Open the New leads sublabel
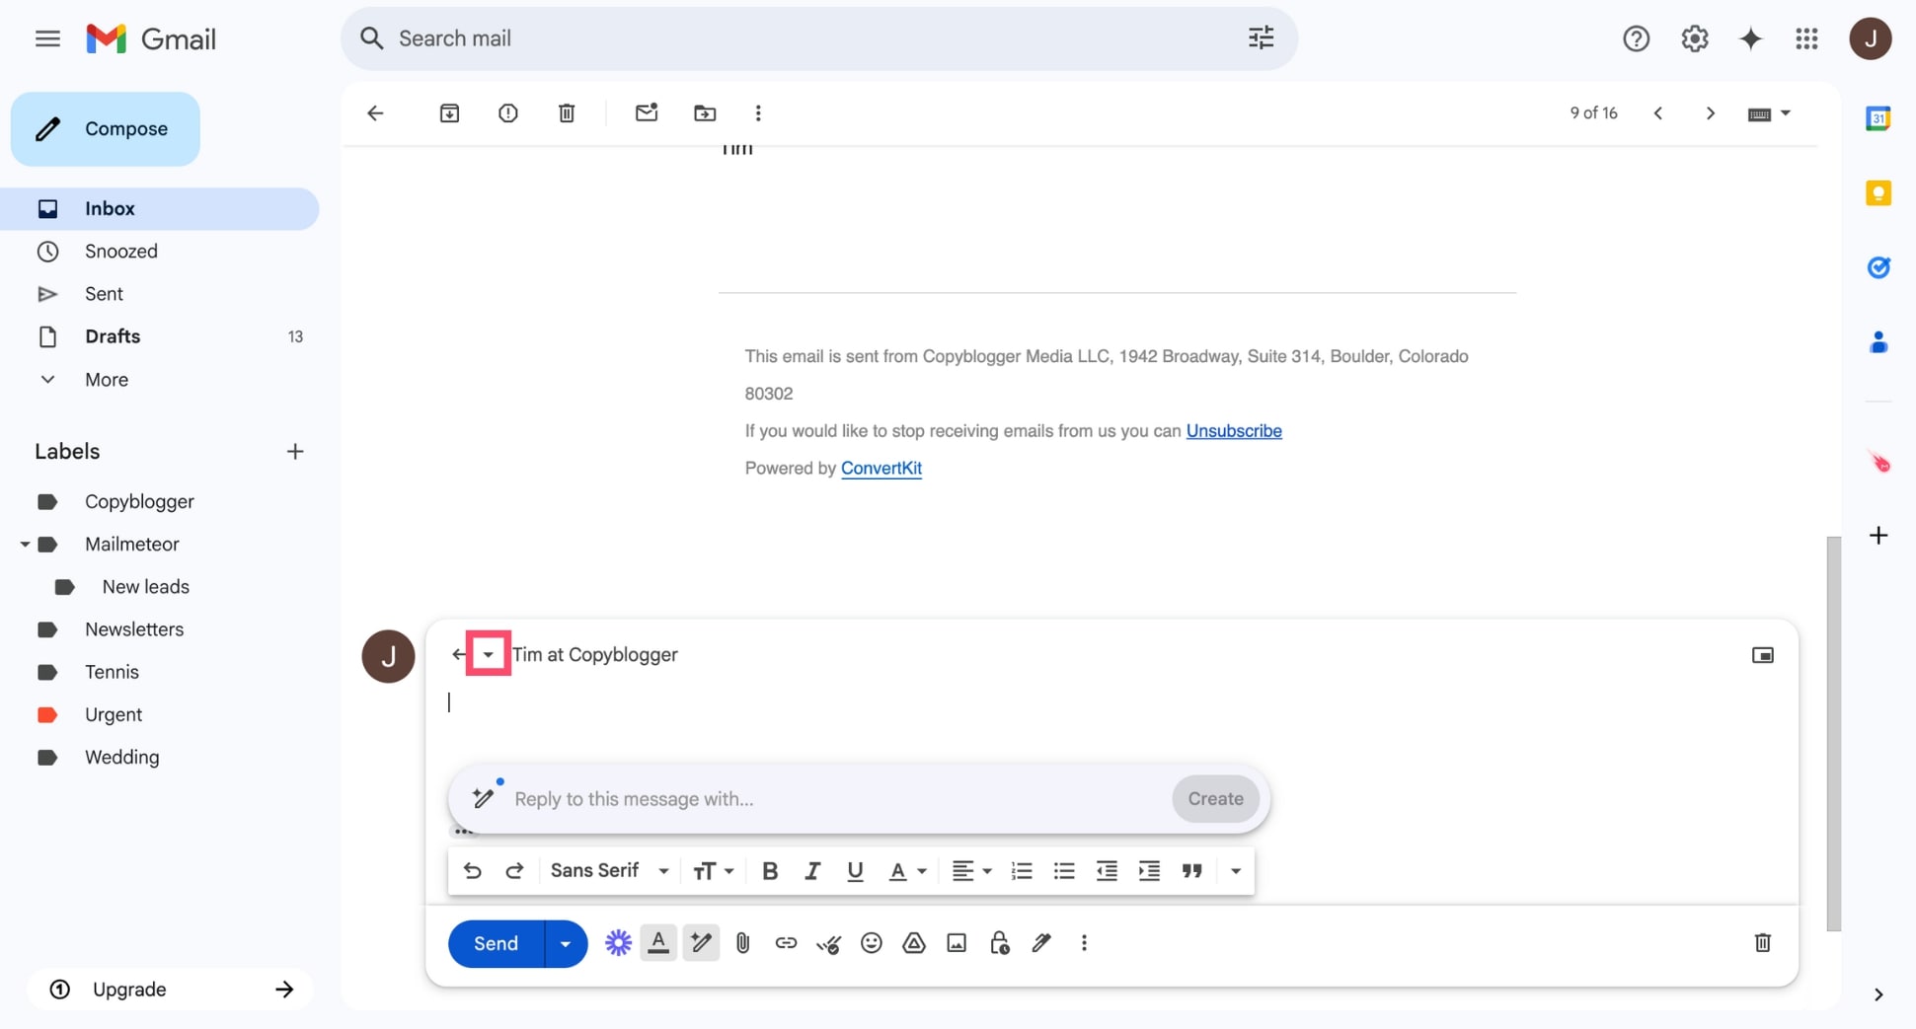This screenshot has width=1916, height=1029. coord(145,587)
